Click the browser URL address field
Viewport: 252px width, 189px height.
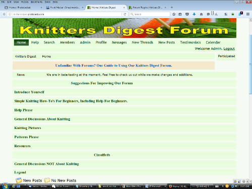pos(67,14)
